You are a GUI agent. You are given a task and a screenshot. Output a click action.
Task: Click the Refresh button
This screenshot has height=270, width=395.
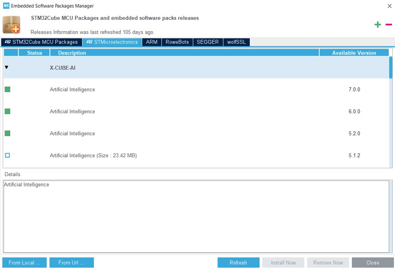(x=238, y=263)
